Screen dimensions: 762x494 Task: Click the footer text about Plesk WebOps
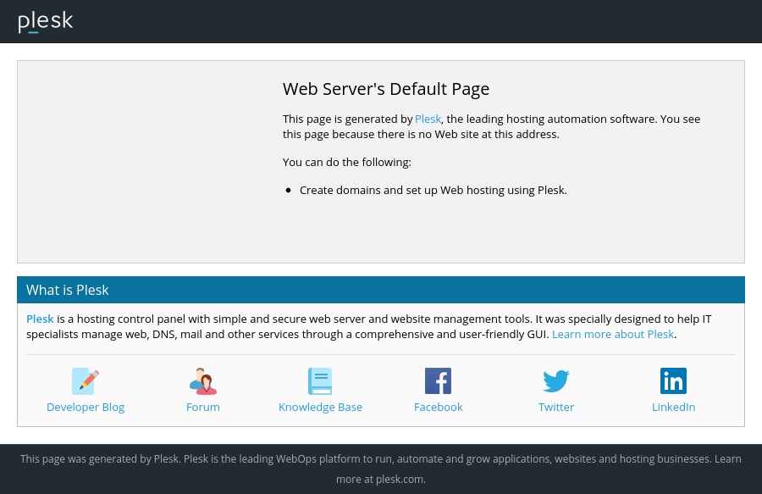pyautogui.click(x=380, y=459)
